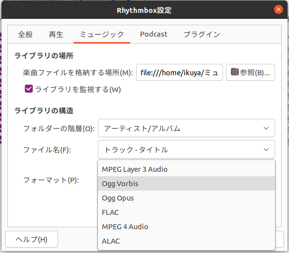
Task: Open the ファイル名 dropdown
Action: [186, 150]
